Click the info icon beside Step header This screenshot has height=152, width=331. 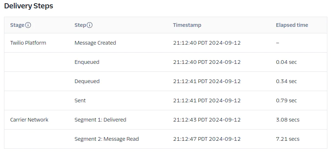[90, 25]
